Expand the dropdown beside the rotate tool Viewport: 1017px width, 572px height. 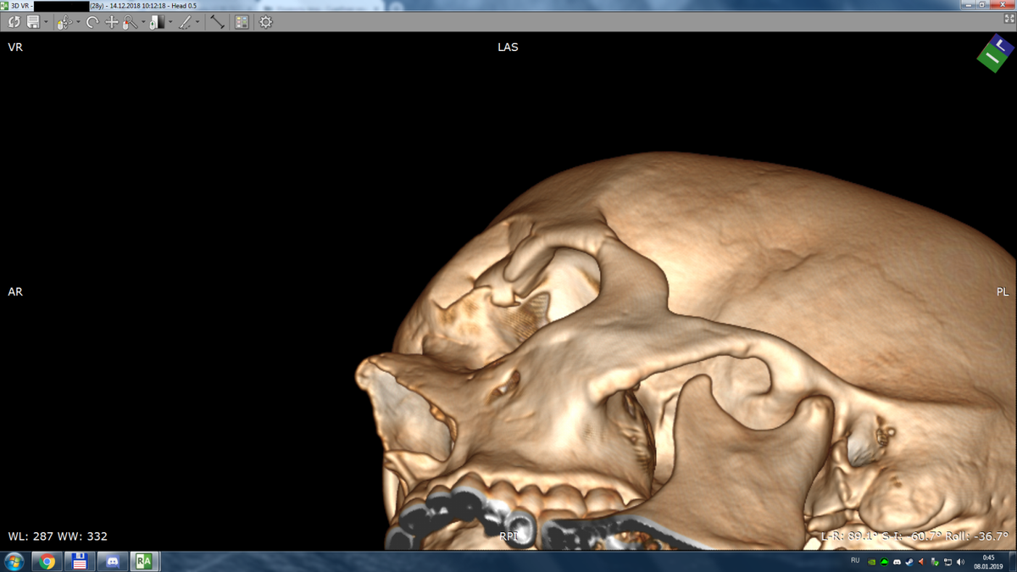[x=78, y=22]
